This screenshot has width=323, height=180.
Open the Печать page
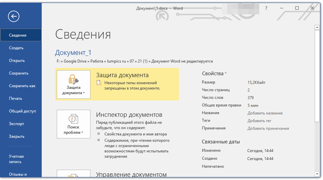(16, 98)
